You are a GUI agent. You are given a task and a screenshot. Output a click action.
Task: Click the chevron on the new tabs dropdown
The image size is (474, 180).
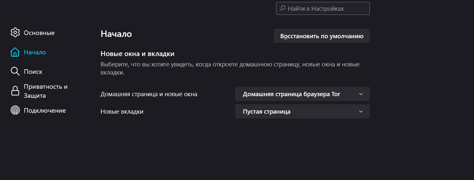point(361,111)
